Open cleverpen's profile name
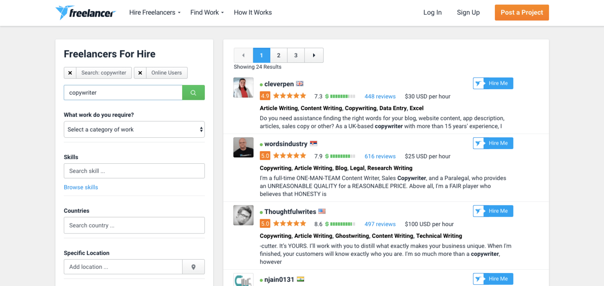The image size is (604, 286). (x=279, y=84)
